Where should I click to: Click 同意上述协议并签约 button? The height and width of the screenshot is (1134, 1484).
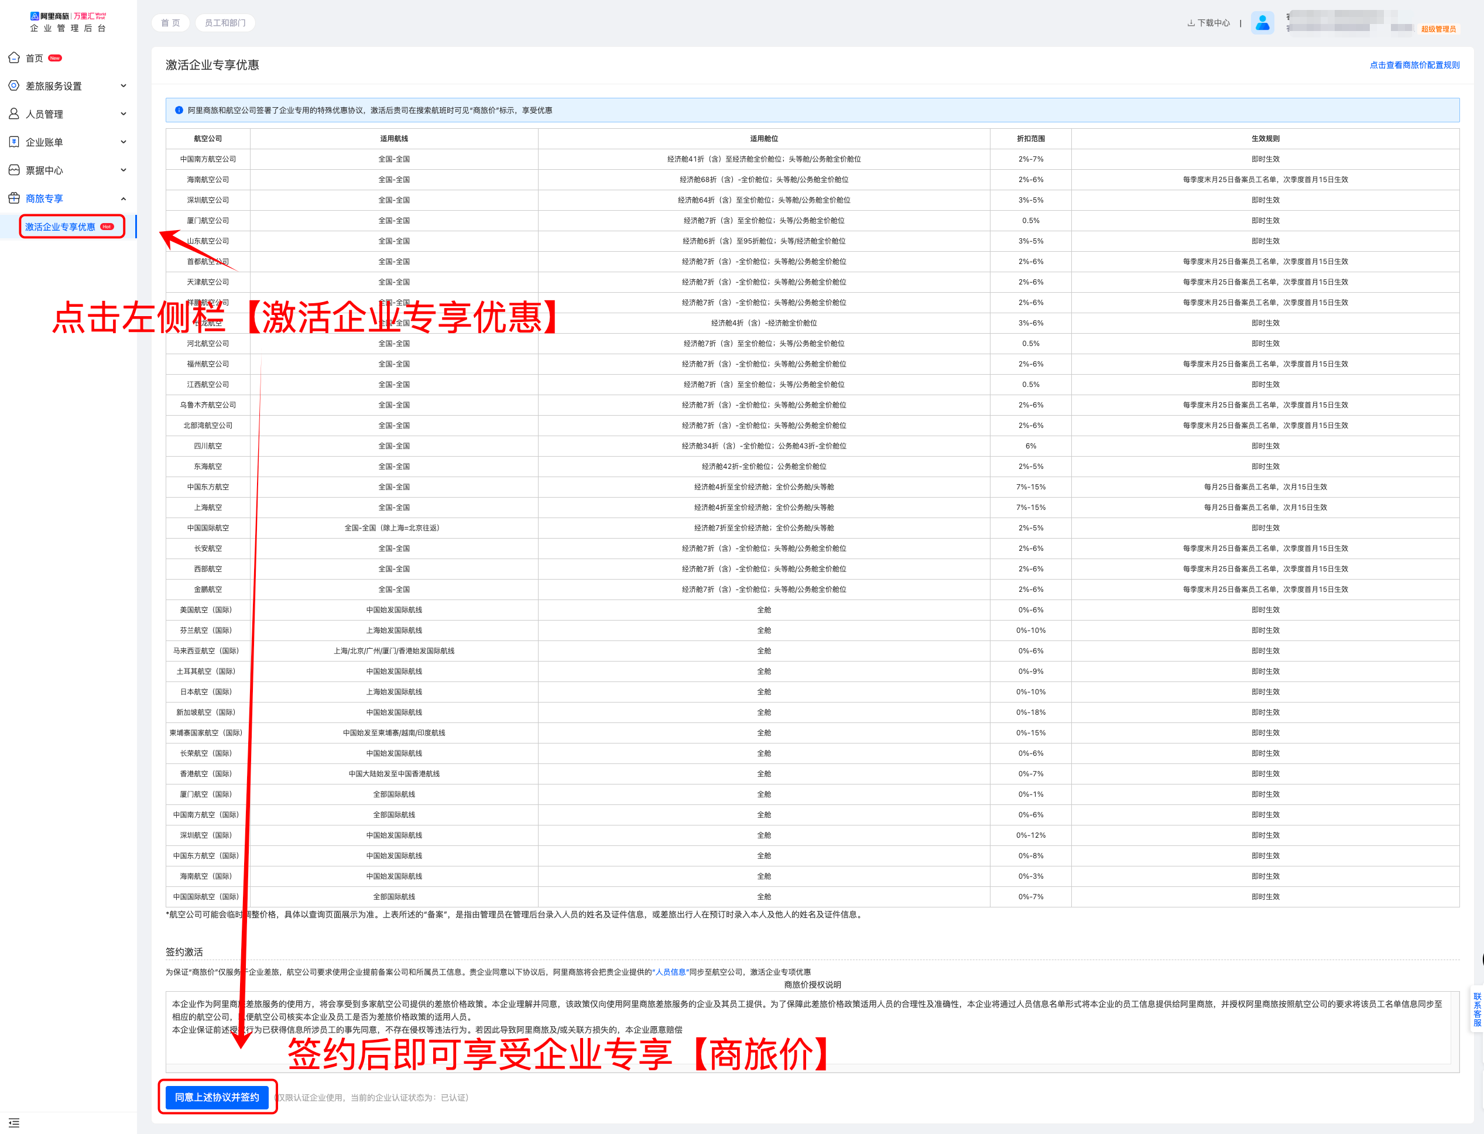click(x=217, y=1097)
